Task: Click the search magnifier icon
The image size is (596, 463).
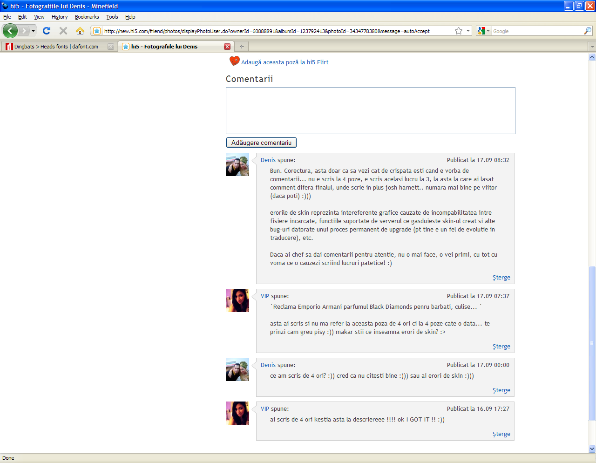Action: coord(588,31)
